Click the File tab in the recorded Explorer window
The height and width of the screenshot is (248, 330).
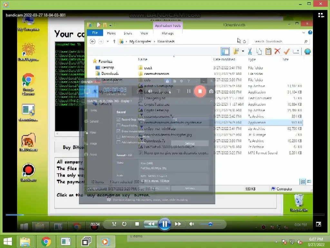click(x=95, y=33)
